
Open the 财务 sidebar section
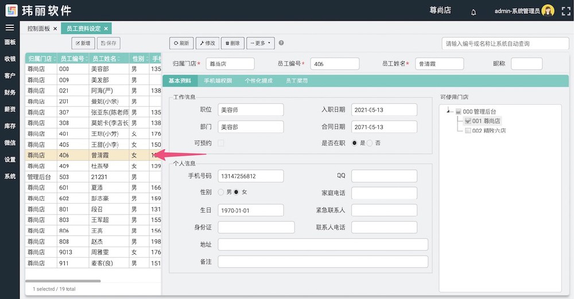(x=10, y=92)
